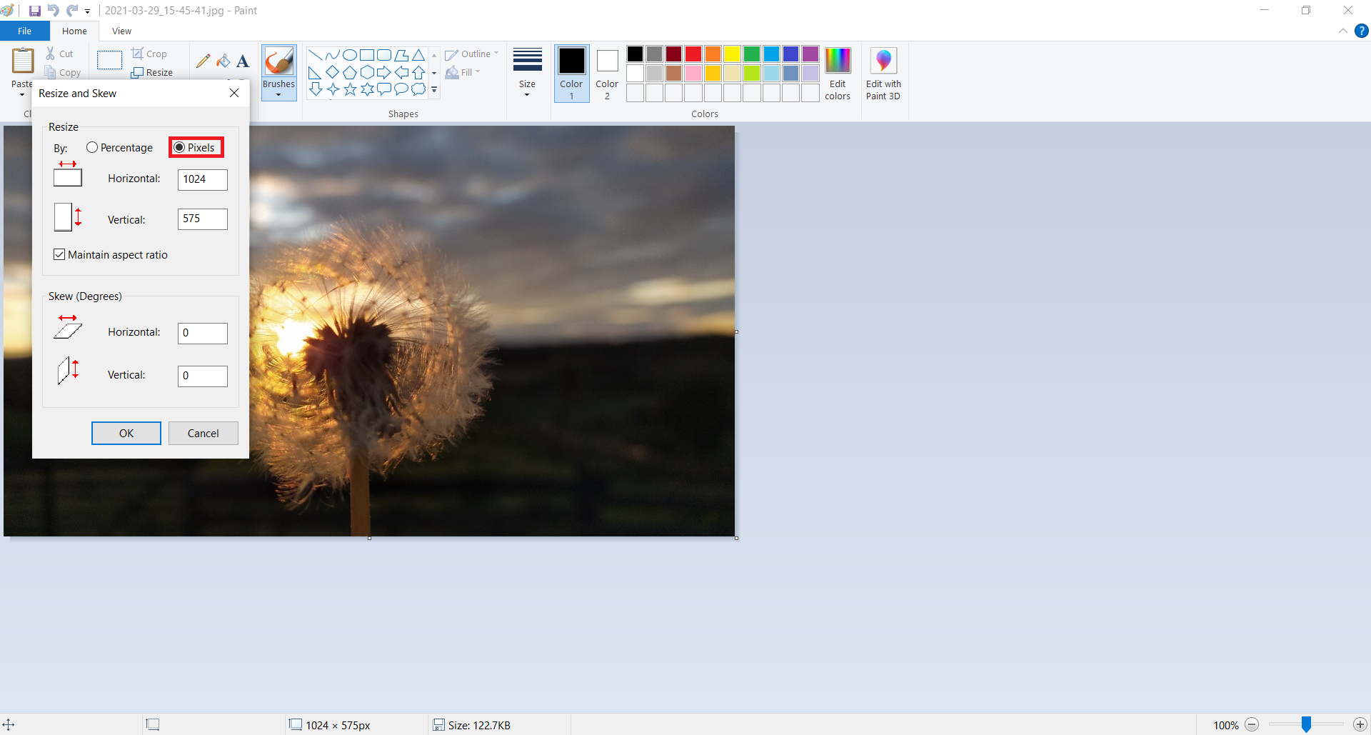The width and height of the screenshot is (1371, 735).
Task: Select the Percentage resize option
Action: [92, 147]
